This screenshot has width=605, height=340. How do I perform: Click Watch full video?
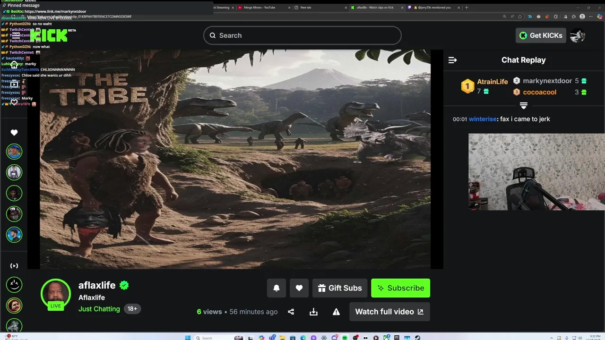tap(389, 312)
